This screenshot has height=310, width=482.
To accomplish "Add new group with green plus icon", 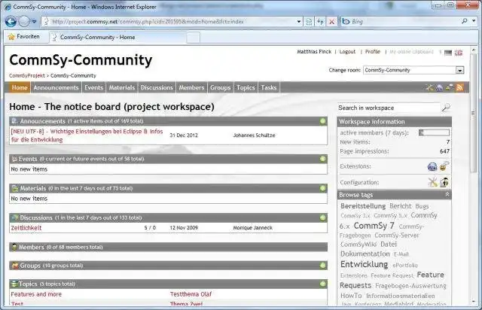I will 322,265.
